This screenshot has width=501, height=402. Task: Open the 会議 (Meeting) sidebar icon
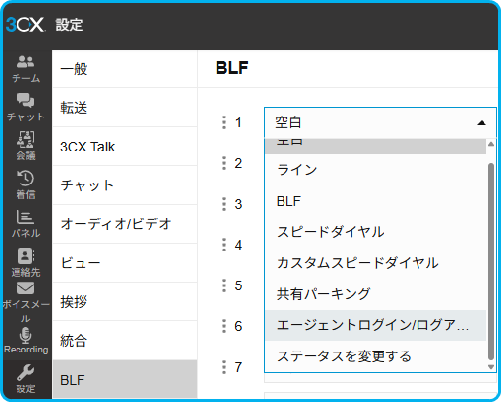25,147
